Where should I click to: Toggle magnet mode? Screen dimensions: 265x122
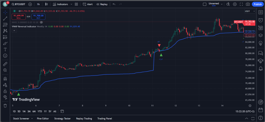[5, 79]
